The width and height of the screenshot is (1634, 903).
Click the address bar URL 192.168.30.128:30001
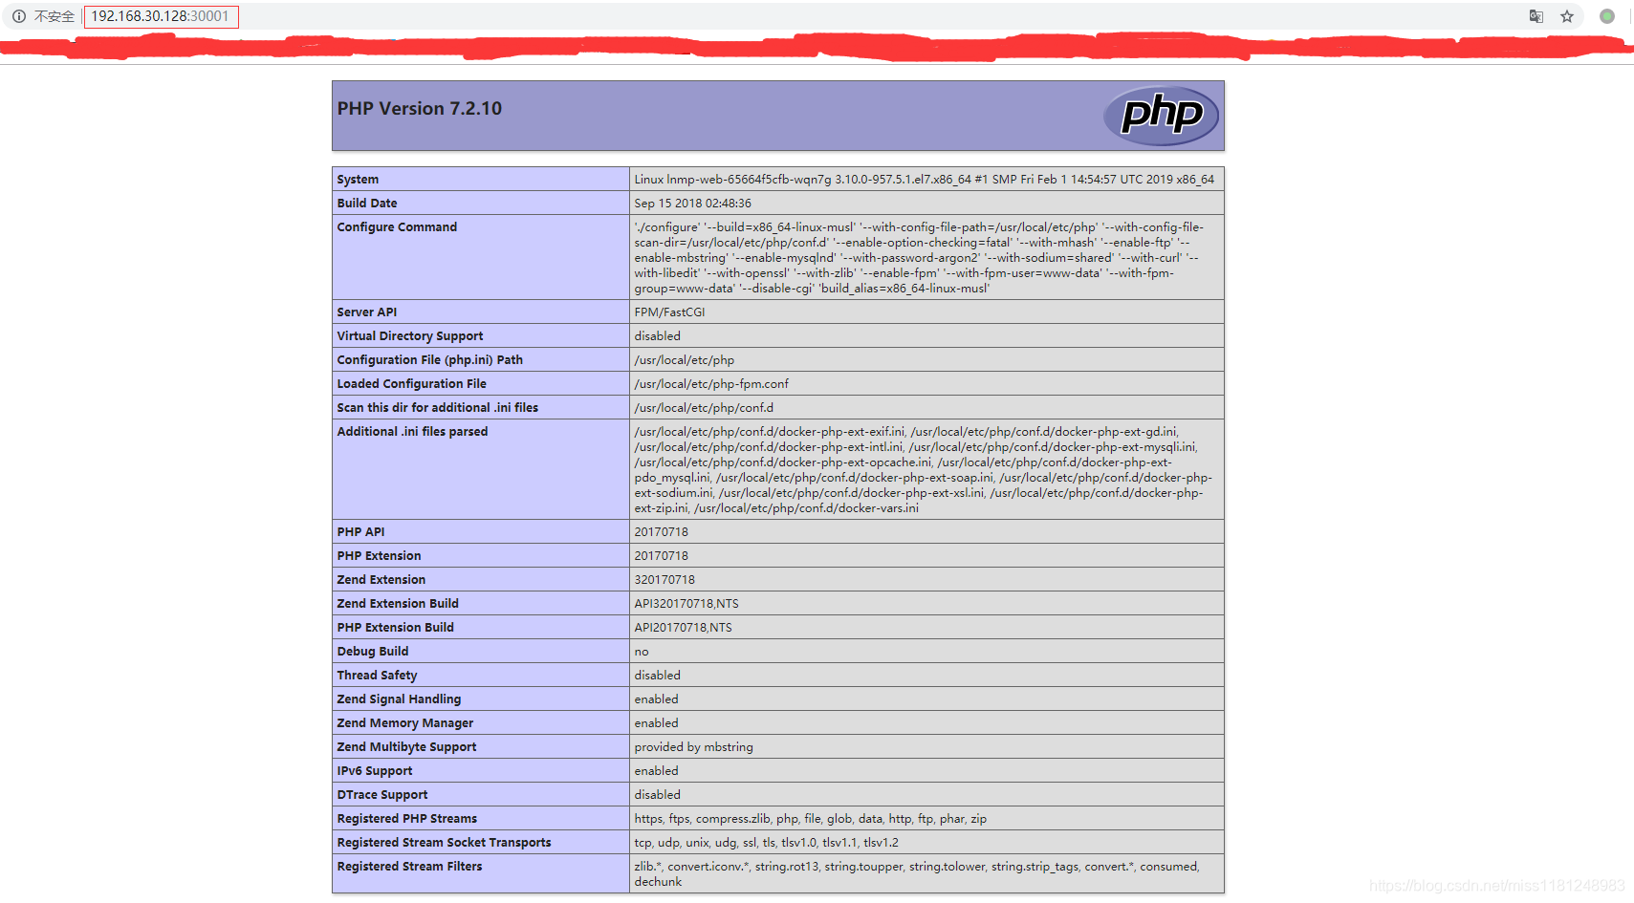(160, 16)
